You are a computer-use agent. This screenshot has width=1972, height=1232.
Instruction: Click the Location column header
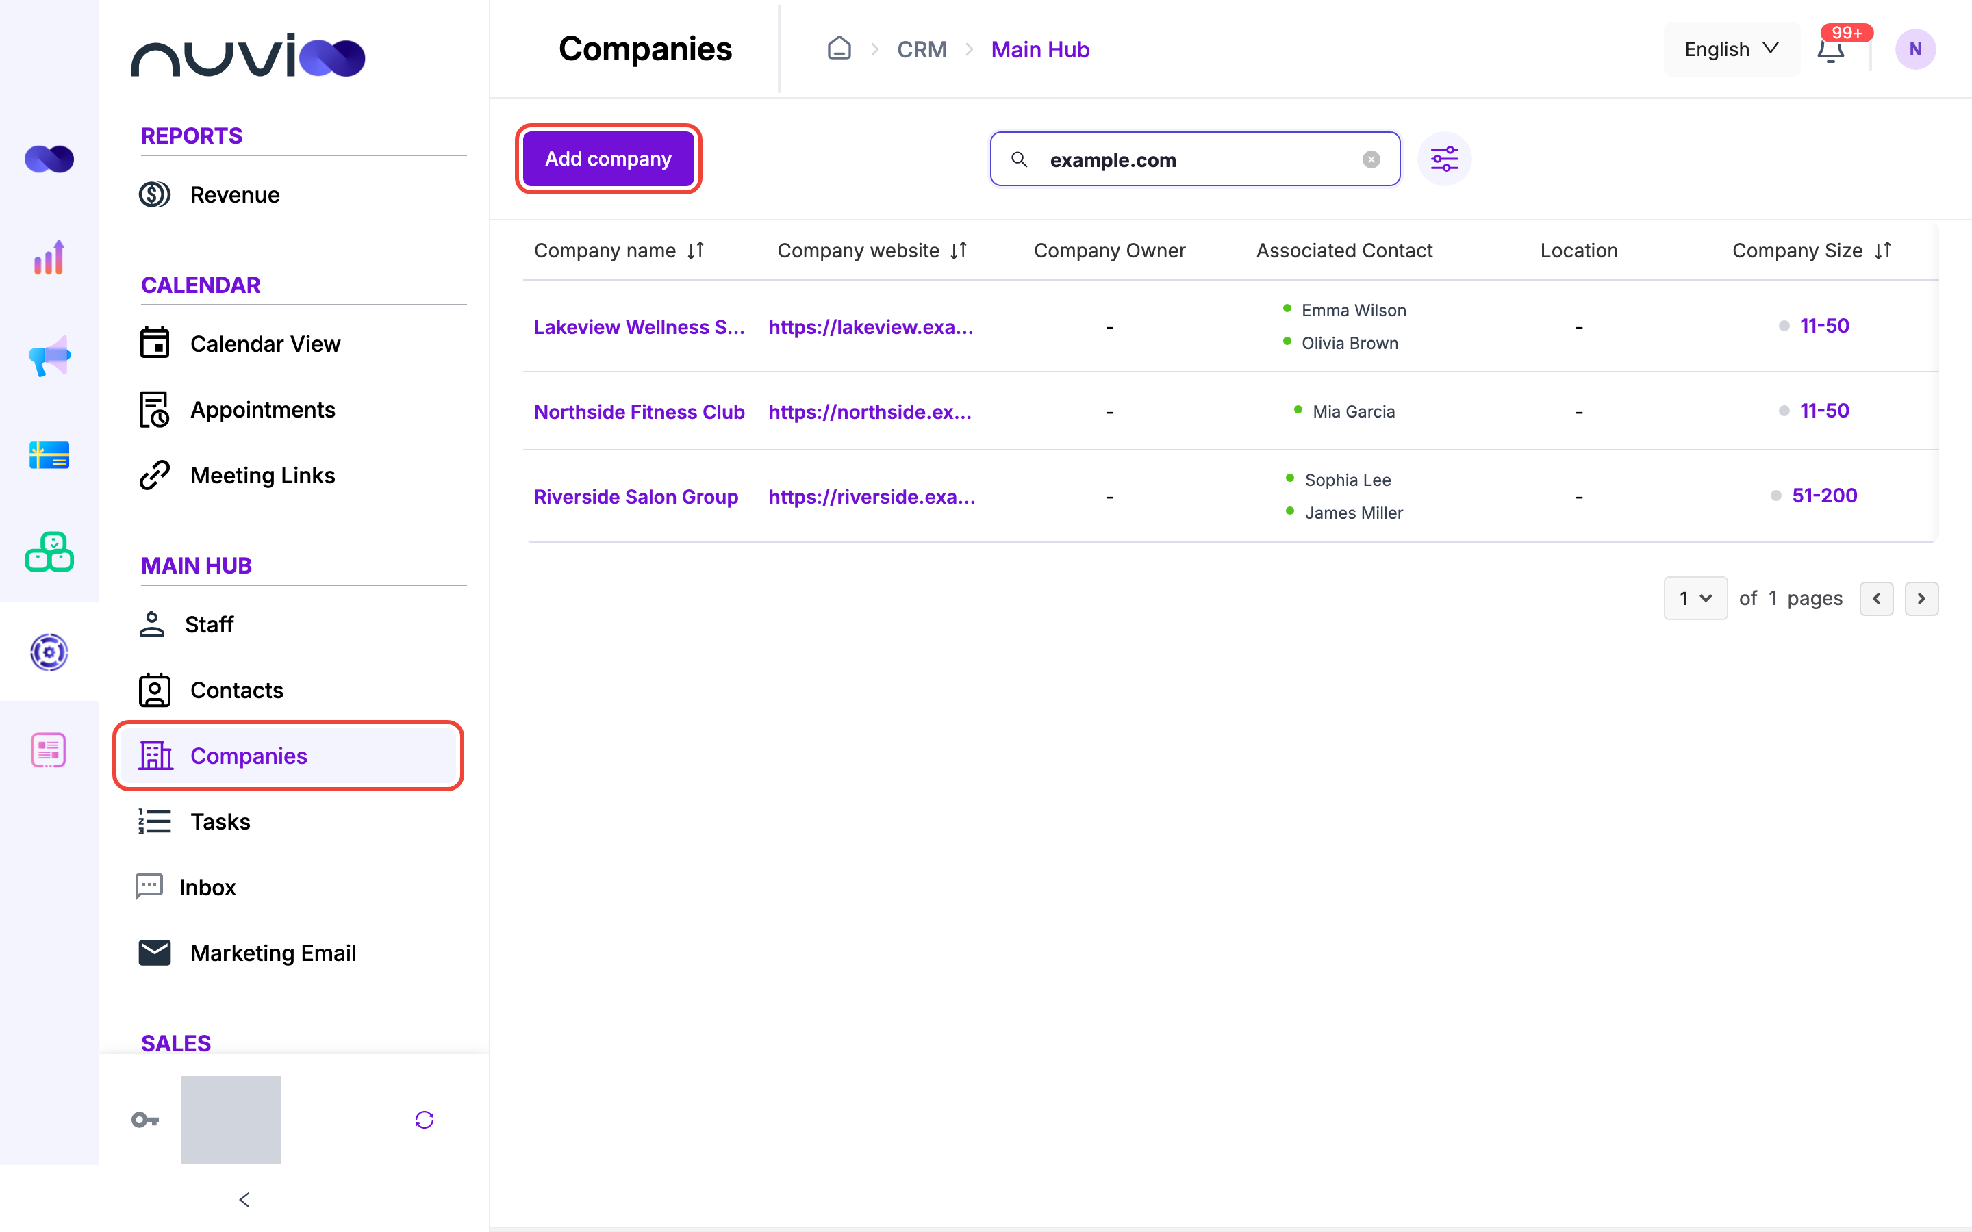1578,251
